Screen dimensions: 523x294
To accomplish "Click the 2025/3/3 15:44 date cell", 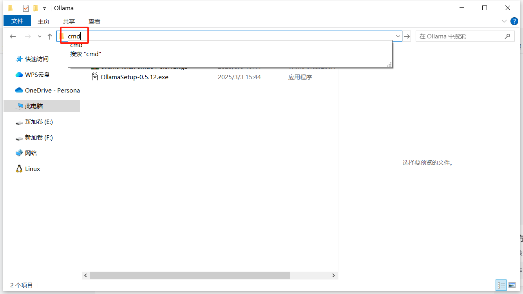I will 239,77.
